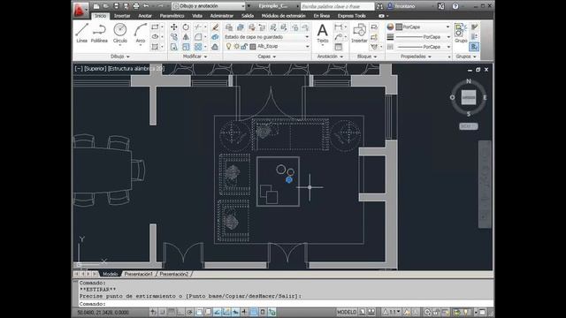Open the AutoCAD application menu button
Screen dimensions: 566x318
tap(80, 10)
